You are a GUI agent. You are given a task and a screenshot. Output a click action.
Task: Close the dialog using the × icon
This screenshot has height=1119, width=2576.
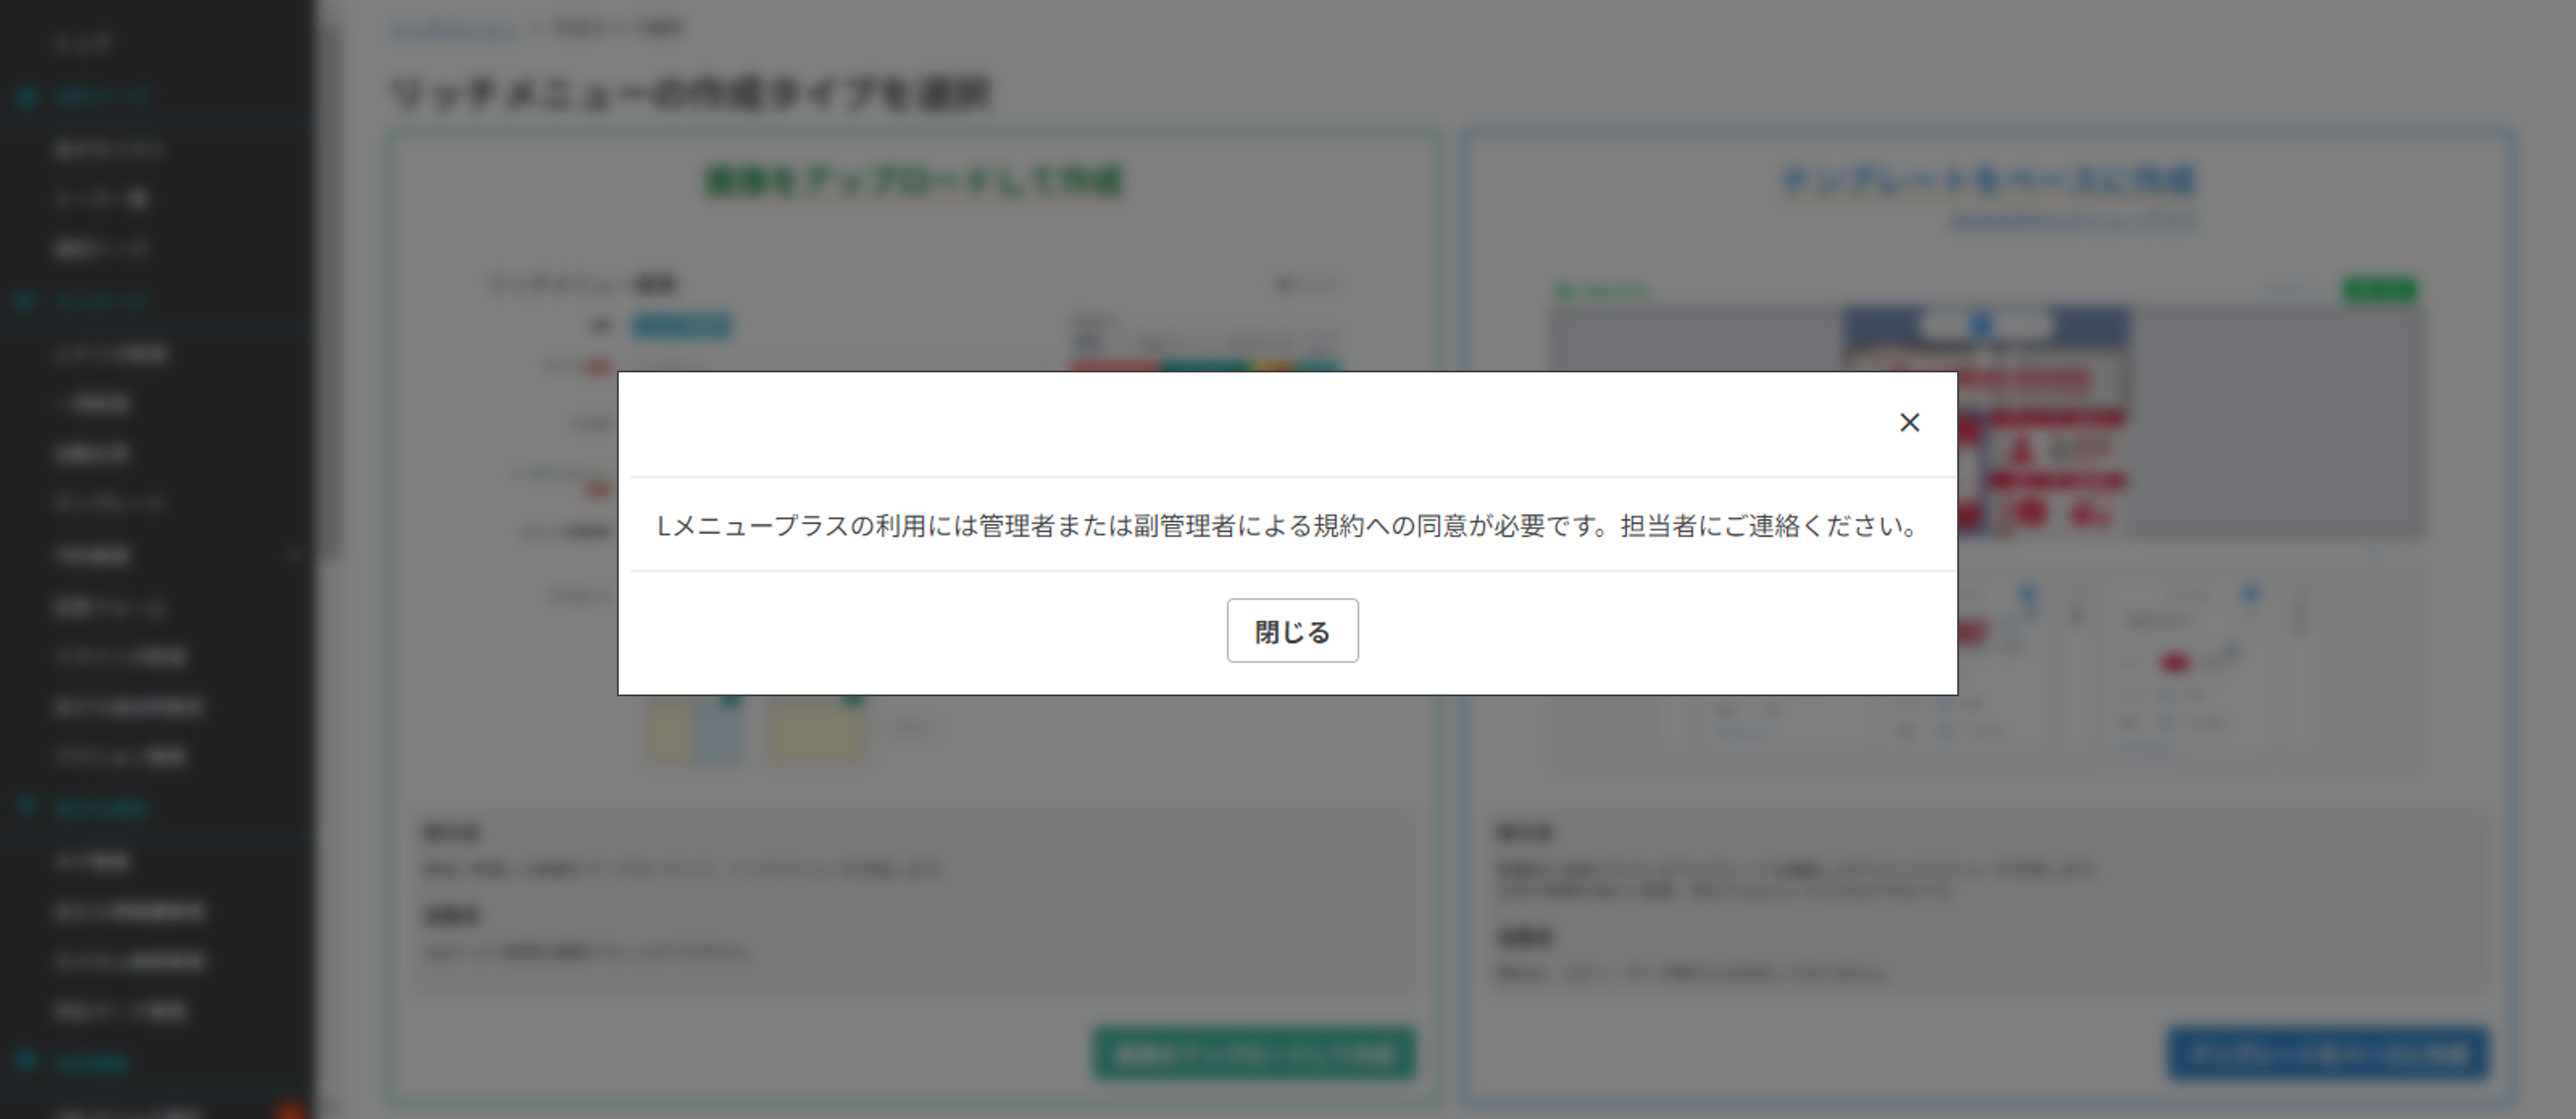[1911, 422]
